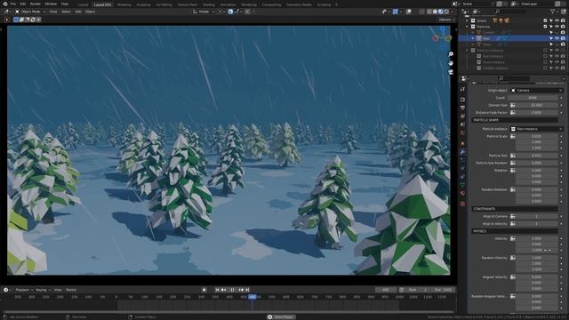The height and width of the screenshot is (320, 569).
Task: Open the World properties tab icon
Action: (x=462, y=132)
